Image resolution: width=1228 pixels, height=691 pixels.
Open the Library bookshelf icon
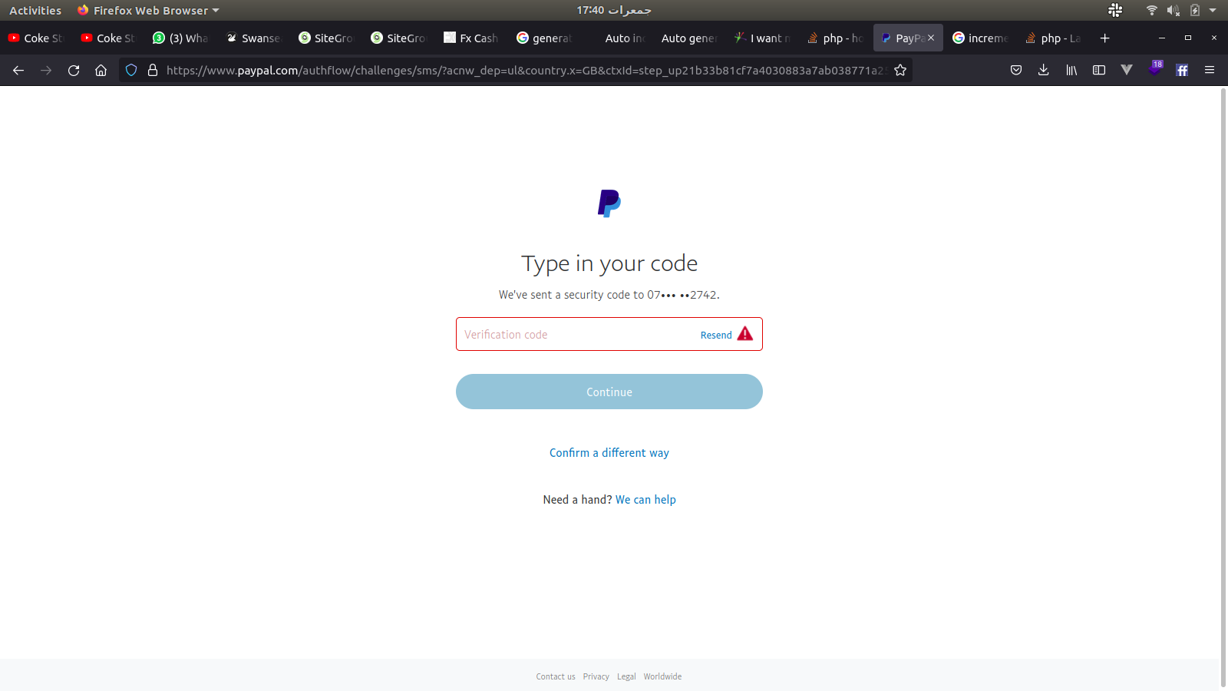coord(1071,71)
